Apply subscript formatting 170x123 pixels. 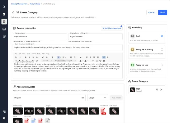pos(46,57)
